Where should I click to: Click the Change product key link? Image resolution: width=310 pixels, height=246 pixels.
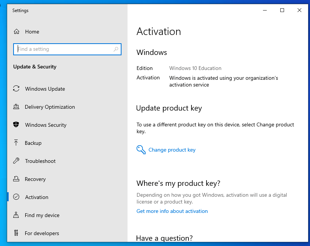(x=172, y=150)
